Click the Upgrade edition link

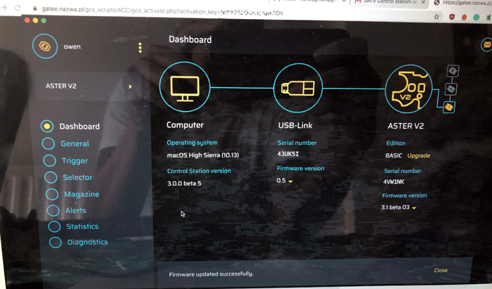[x=419, y=155]
